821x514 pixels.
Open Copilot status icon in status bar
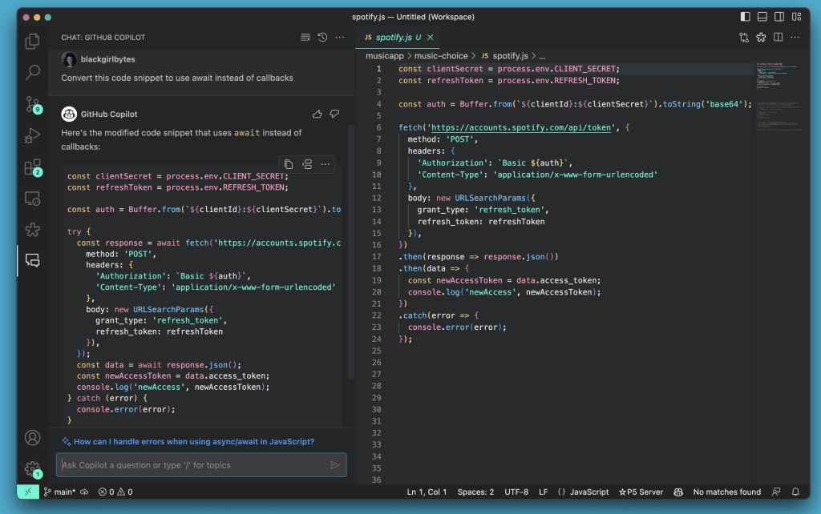[x=678, y=492]
